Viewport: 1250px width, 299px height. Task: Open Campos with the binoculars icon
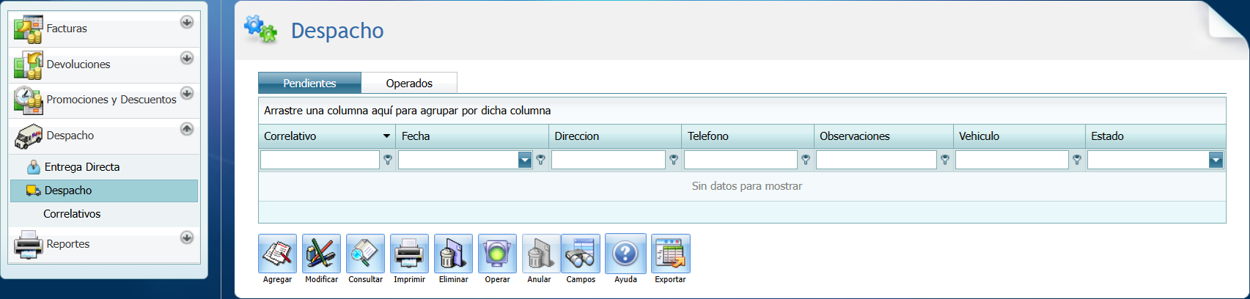click(x=581, y=254)
